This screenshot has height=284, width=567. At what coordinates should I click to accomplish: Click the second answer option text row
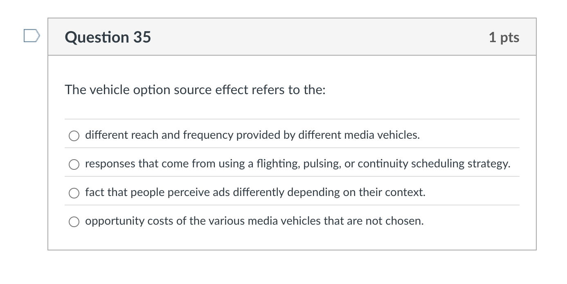tap(297, 164)
